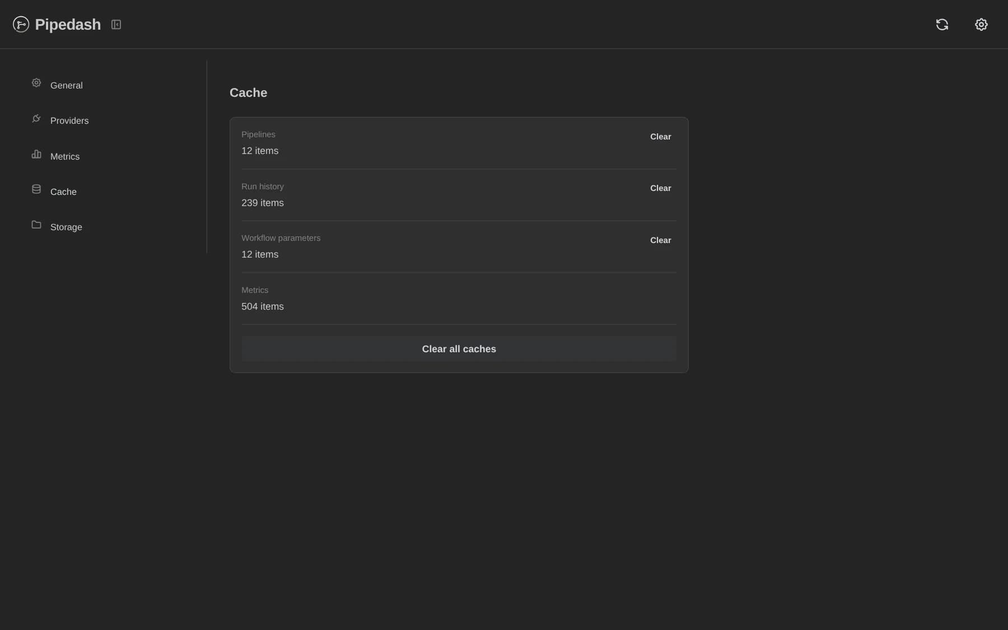Click the refresh icon in the header
Viewport: 1008px width, 630px height.
click(x=942, y=25)
